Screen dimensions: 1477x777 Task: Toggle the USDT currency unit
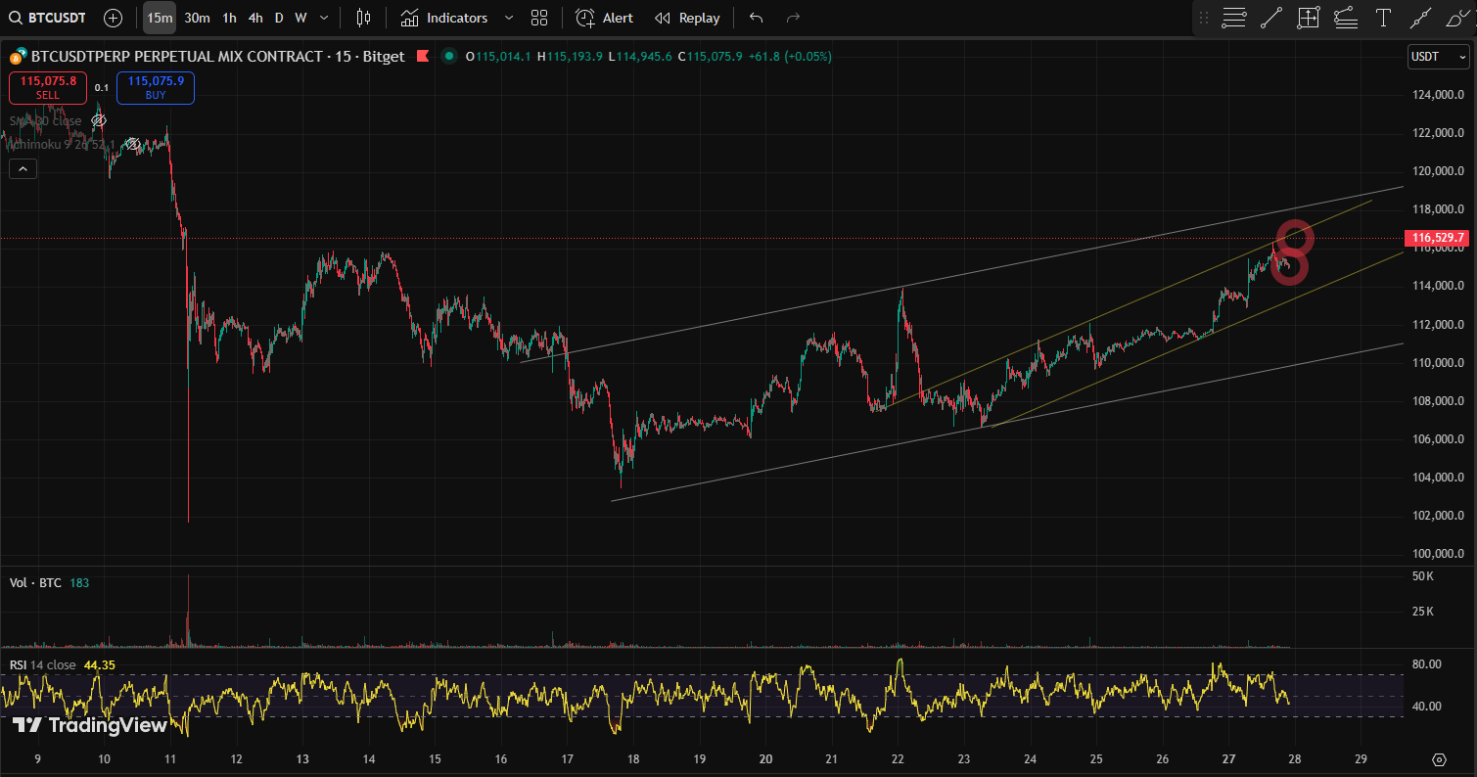[1436, 57]
